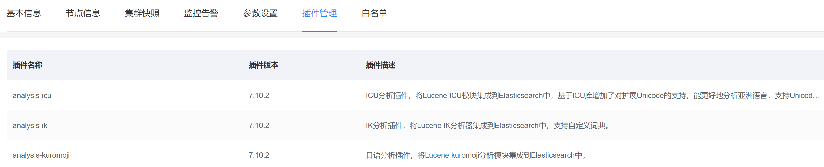The width and height of the screenshot is (824, 167).
Task: Select the 参数设置 tab
Action: coord(260,13)
